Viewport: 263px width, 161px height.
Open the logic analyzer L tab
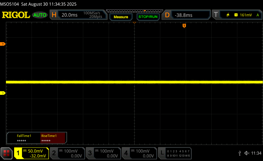point(162,153)
